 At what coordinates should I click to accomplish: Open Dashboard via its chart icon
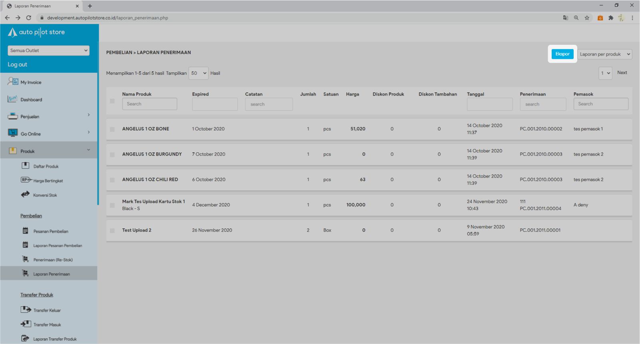coord(12,99)
